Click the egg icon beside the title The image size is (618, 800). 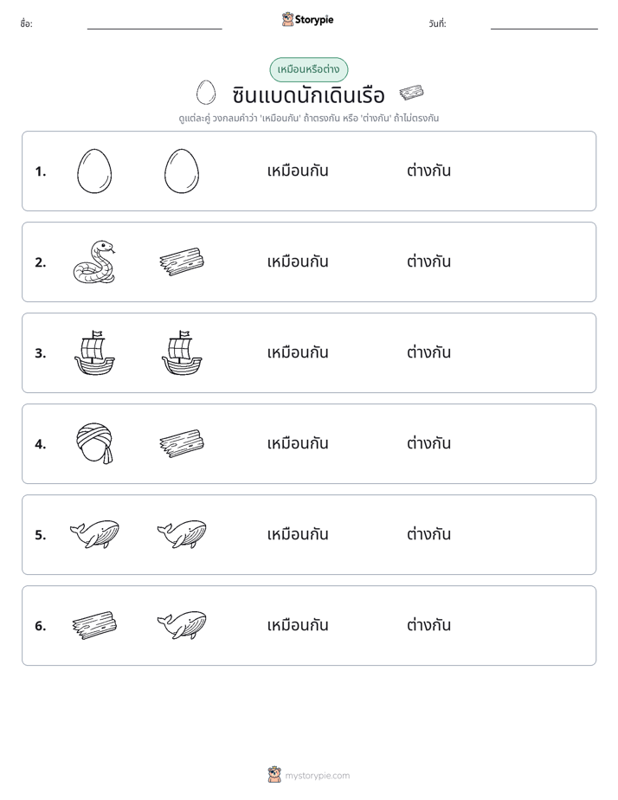point(206,93)
